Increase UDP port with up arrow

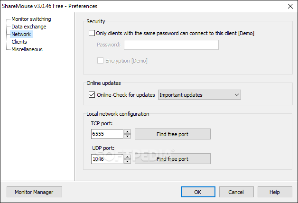point(127,157)
